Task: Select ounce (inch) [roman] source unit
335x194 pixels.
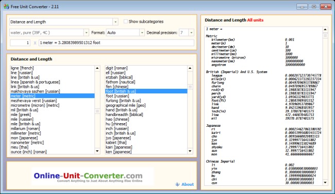Action: [x=53, y=152]
